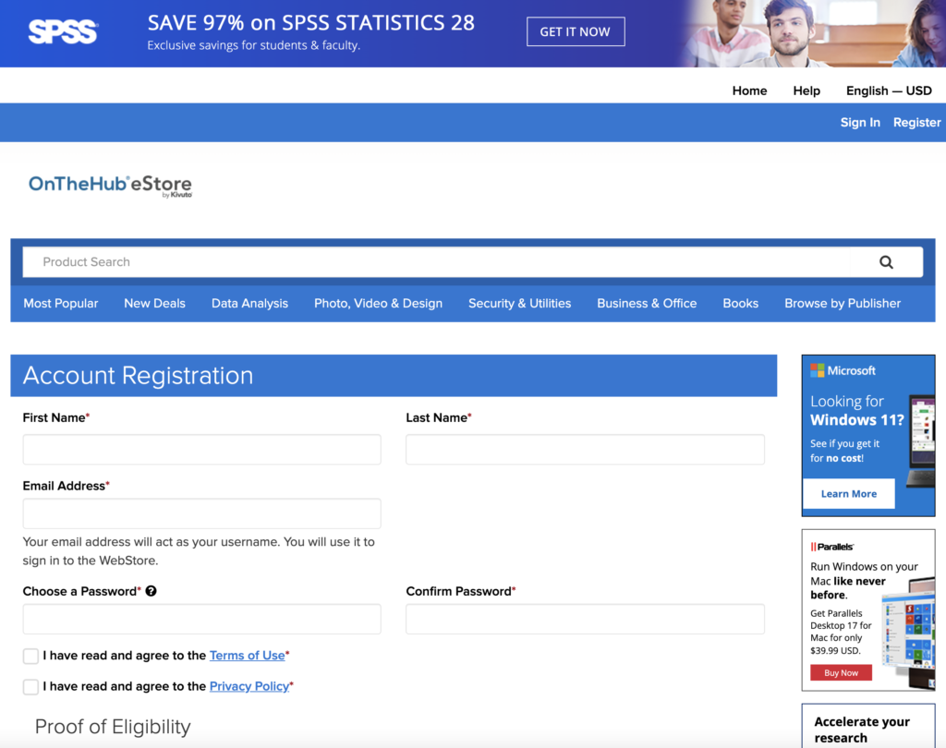Open Browse by Publisher menu
Image resolution: width=946 pixels, height=748 pixels.
[x=843, y=304]
